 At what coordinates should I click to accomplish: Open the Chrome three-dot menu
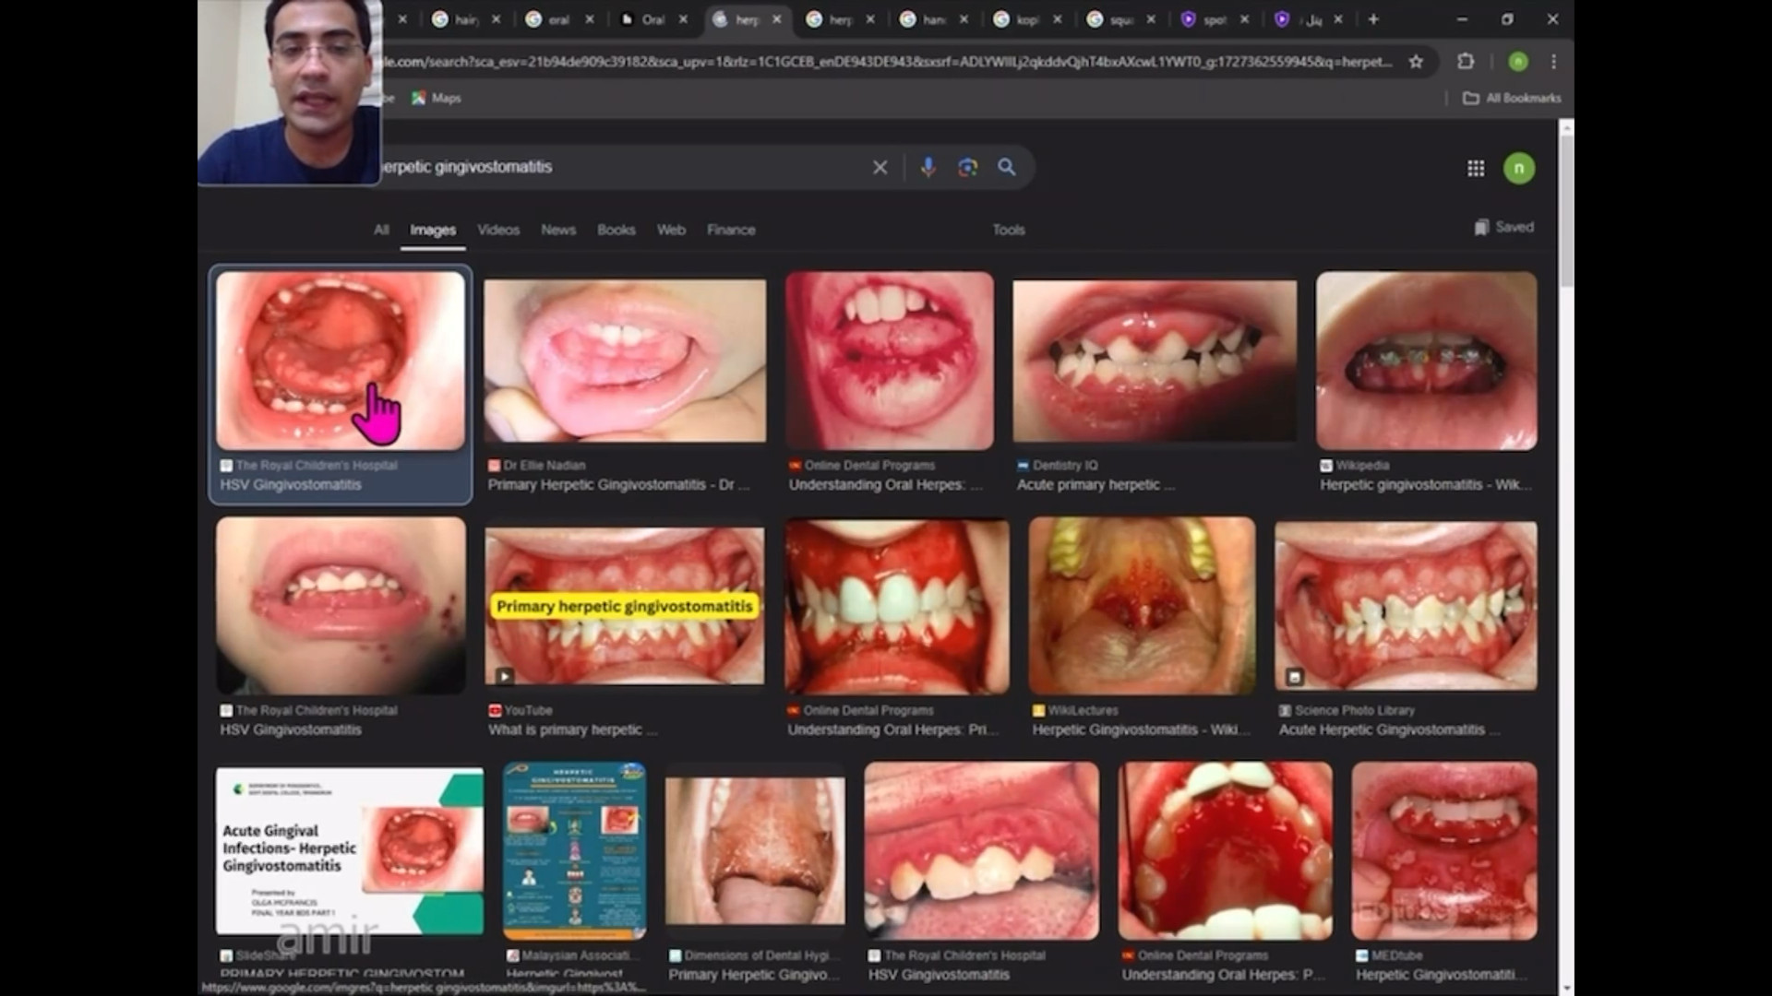(1554, 62)
